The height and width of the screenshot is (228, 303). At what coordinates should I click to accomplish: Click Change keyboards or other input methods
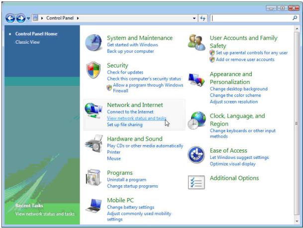click(243, 133)
